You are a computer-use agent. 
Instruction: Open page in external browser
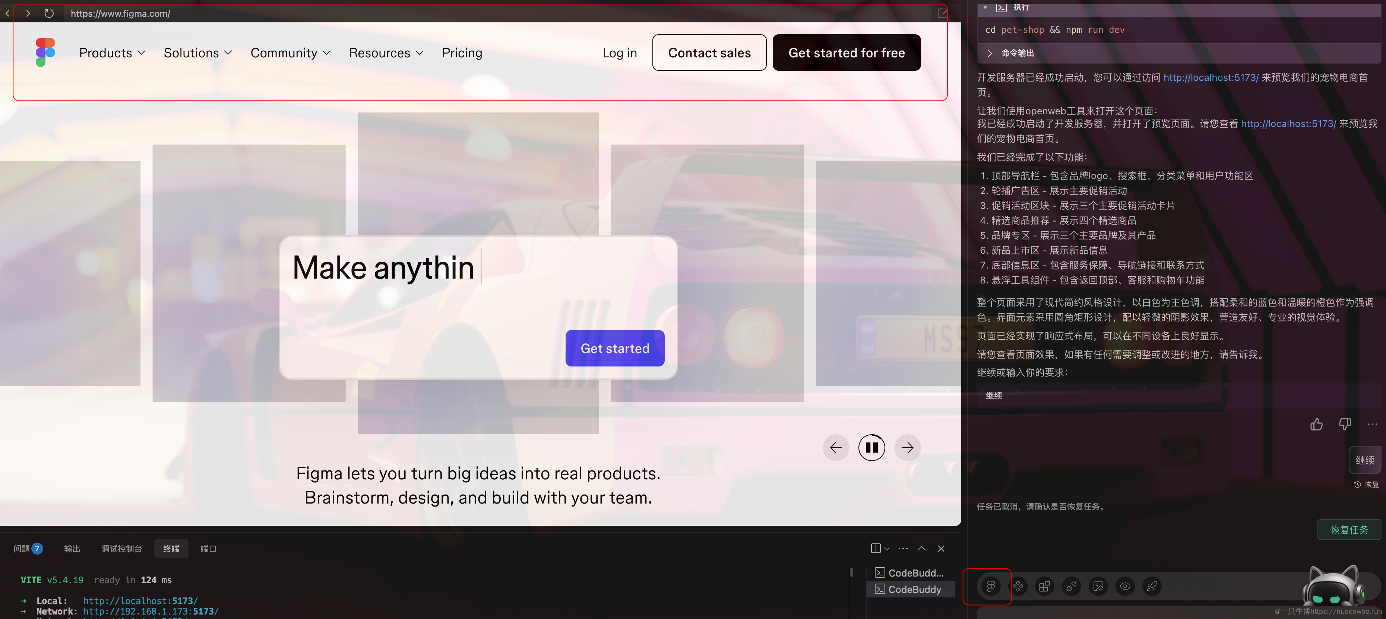pyautogui.click(x=943, y=13)
